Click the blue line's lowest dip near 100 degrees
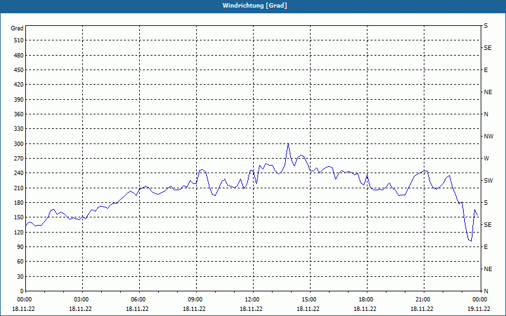The image size is (506, 316). [x=471, y=241]
